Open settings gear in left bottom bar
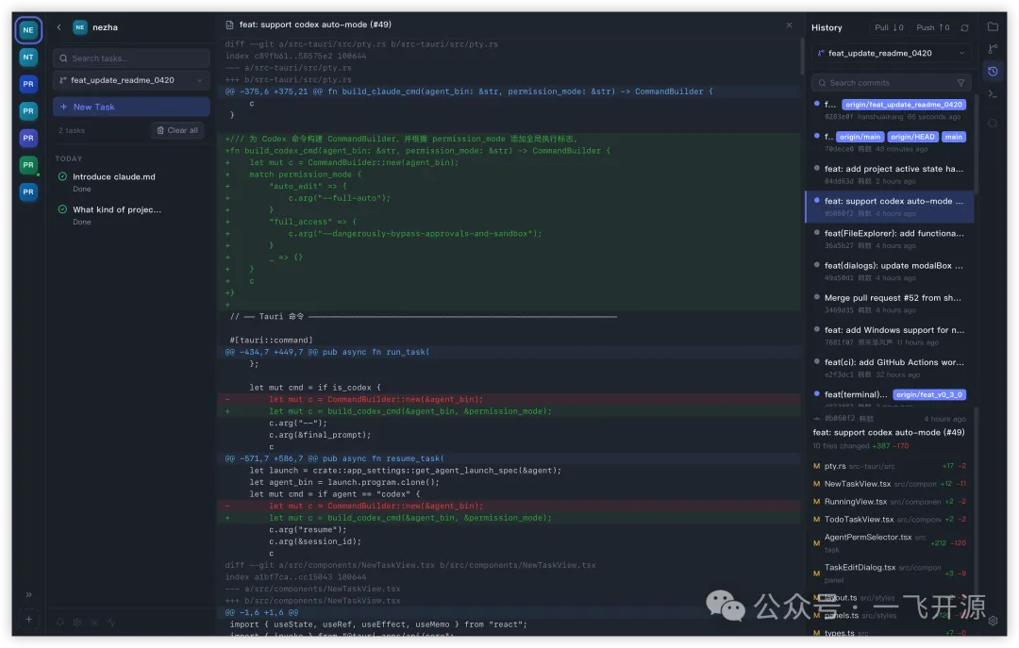Screen dimensions: 1019x648 [76, 622]
